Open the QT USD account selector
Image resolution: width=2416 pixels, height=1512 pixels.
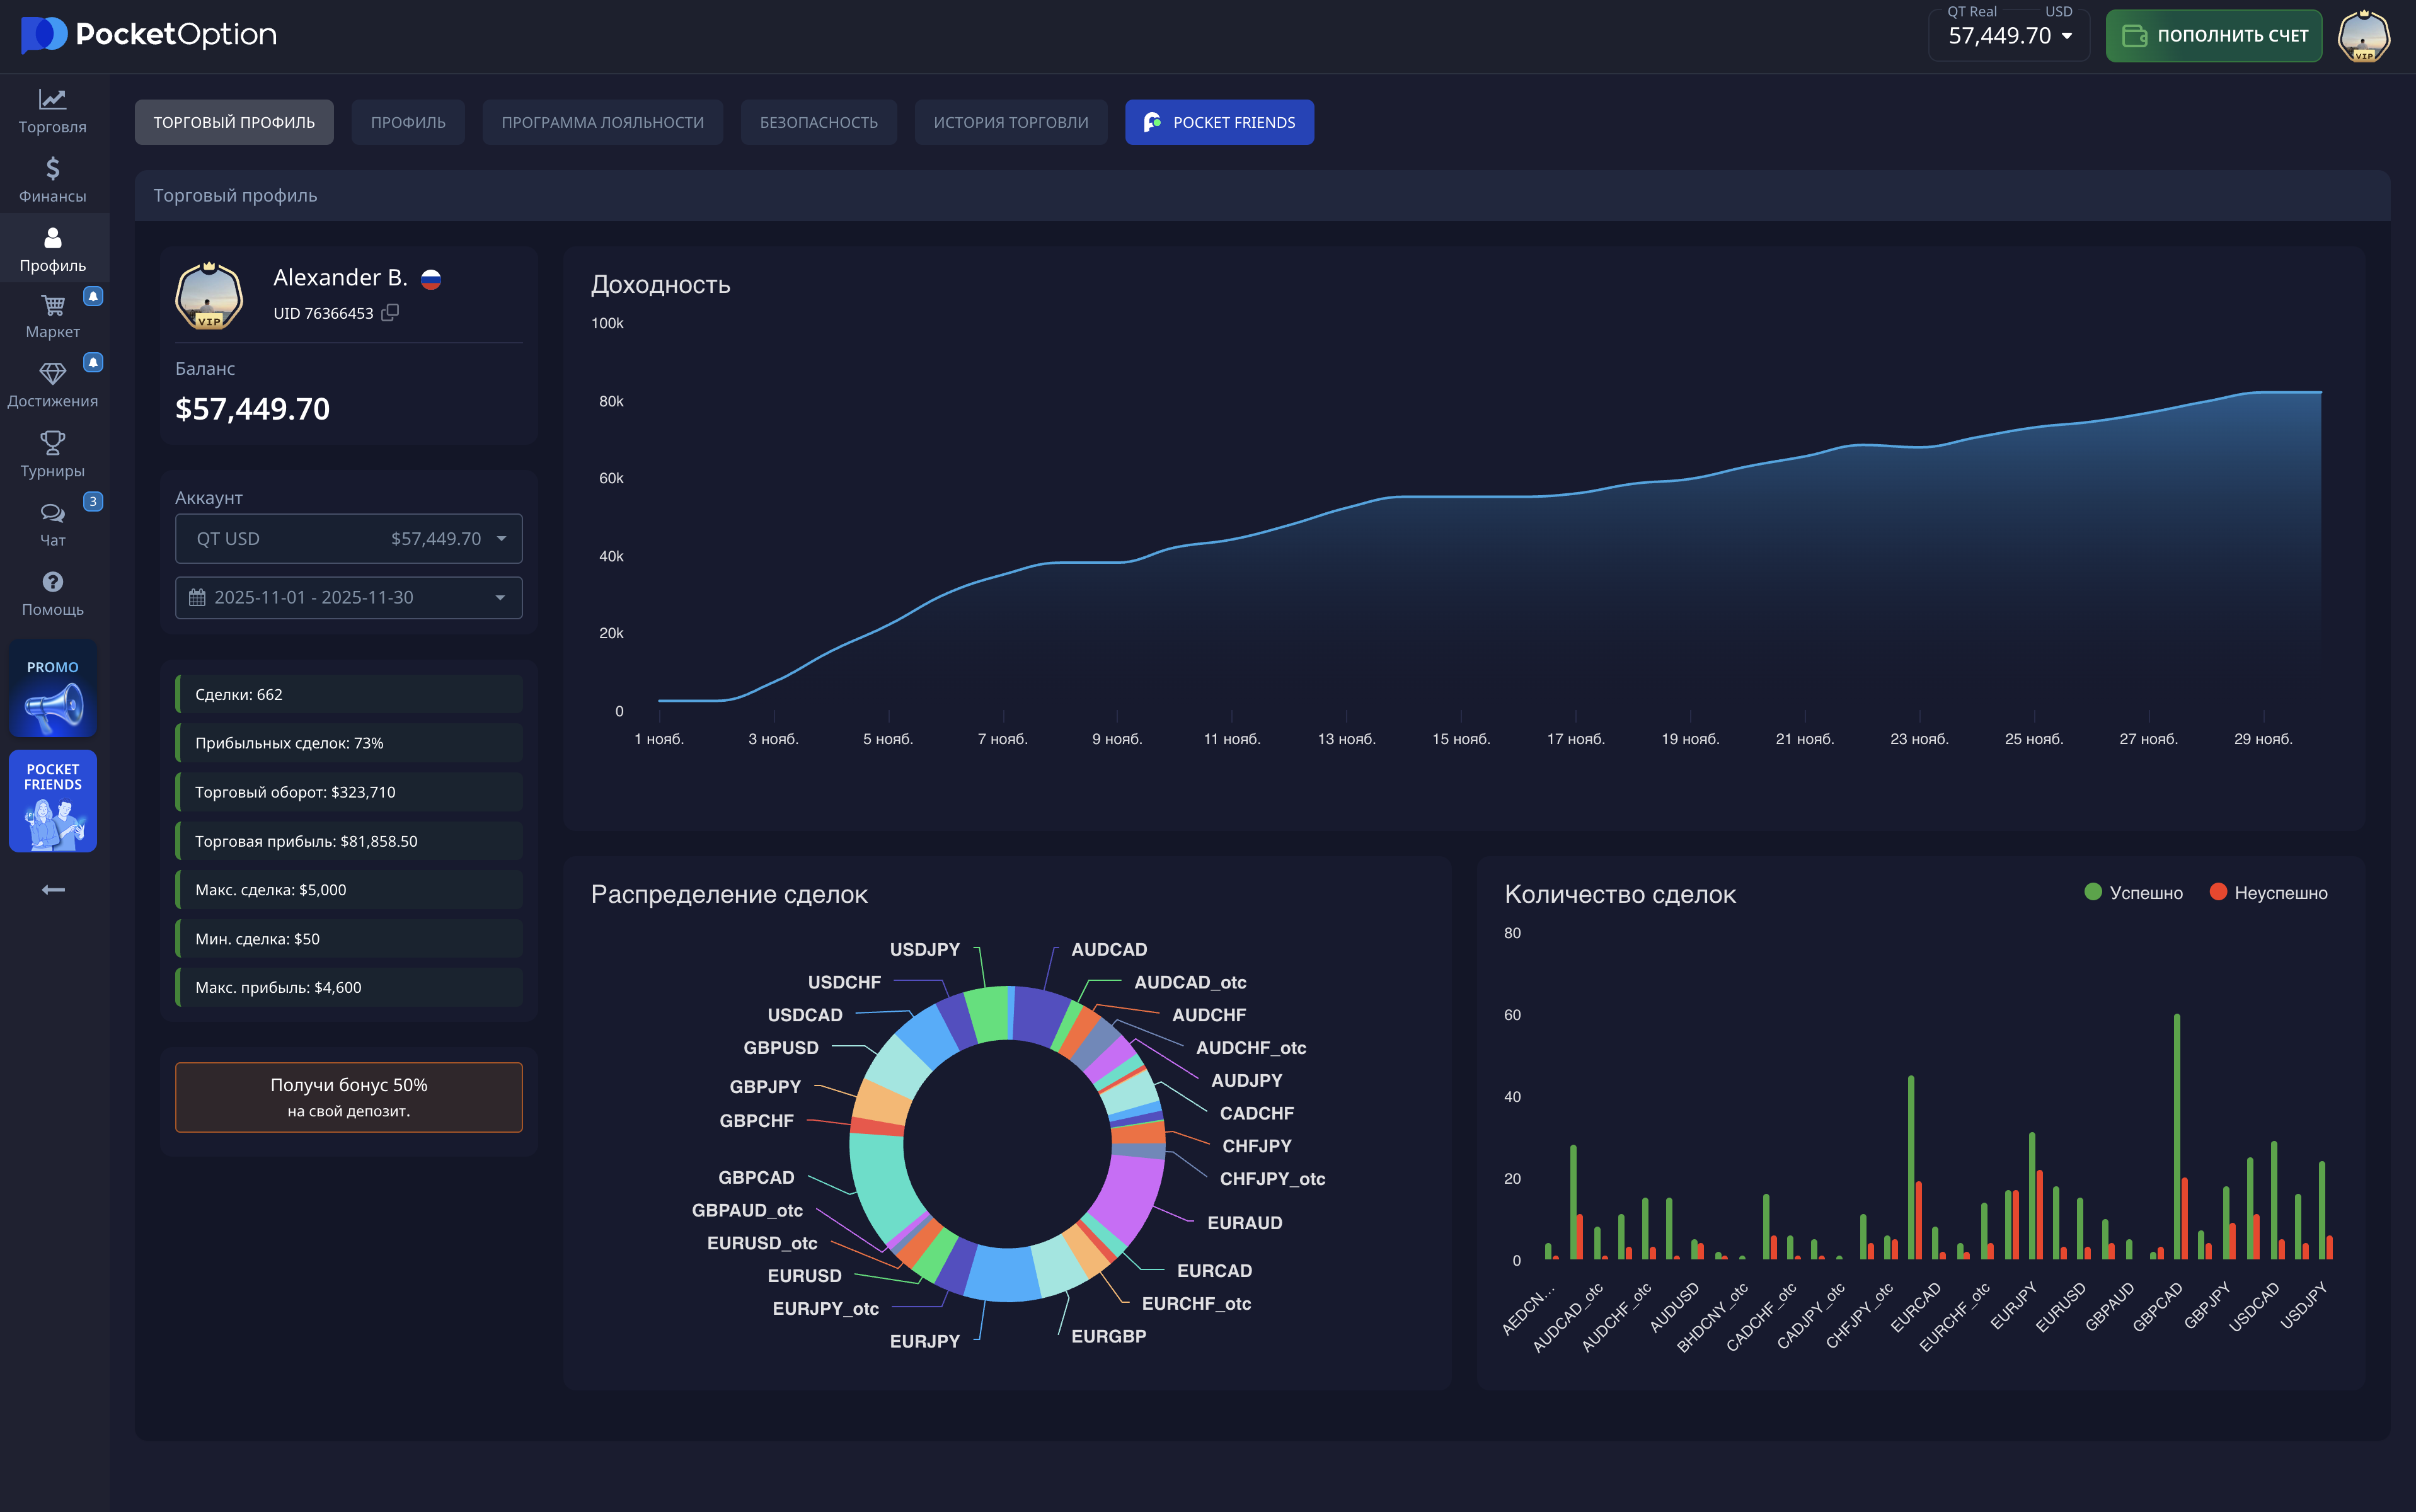coord(348,539)
